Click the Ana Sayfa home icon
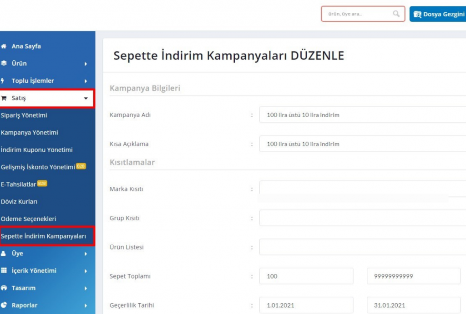Image resolution: width=466 pixels, height=314 pixels. pos(4,46)
